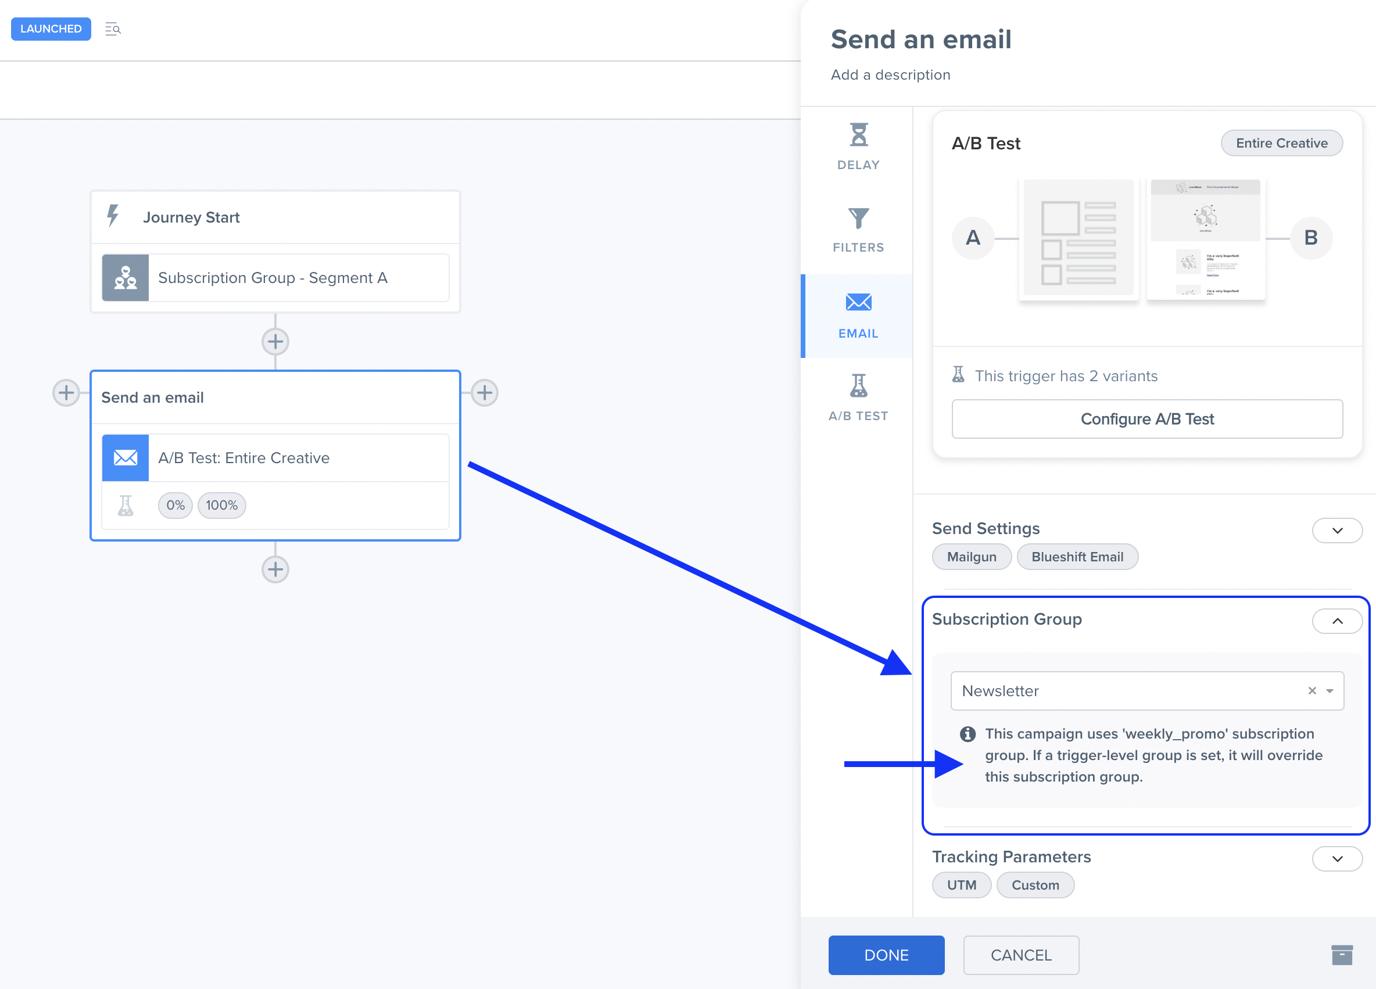This screenshot has height=989, width=1376.
Task: Click the info icon by weekly_promo note
Action: (x=967, y=734)
